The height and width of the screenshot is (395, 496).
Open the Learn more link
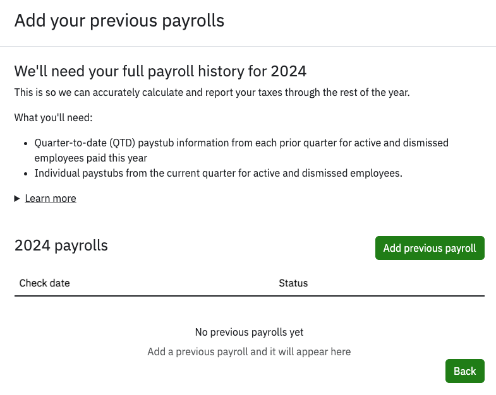tap(51, 198)
